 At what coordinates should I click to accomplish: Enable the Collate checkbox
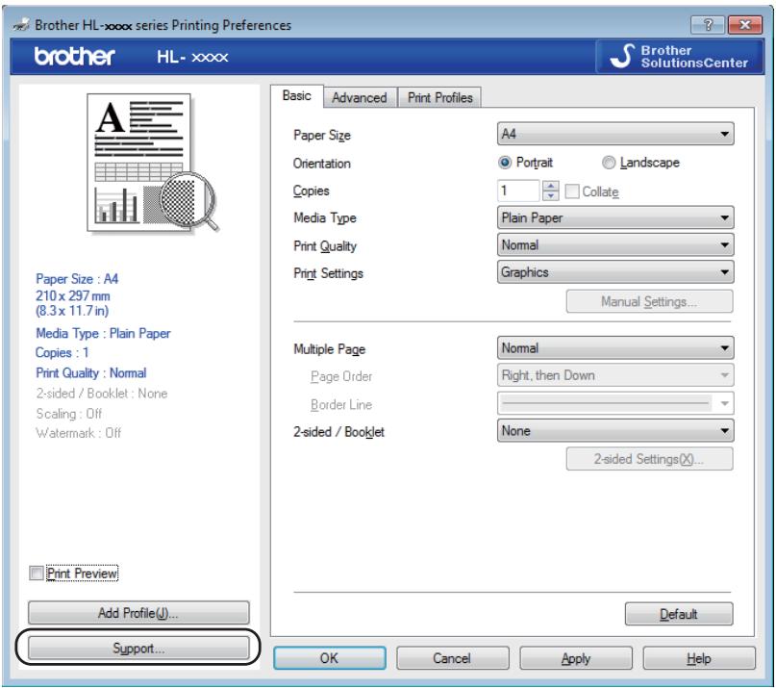[x=571, y=191]
